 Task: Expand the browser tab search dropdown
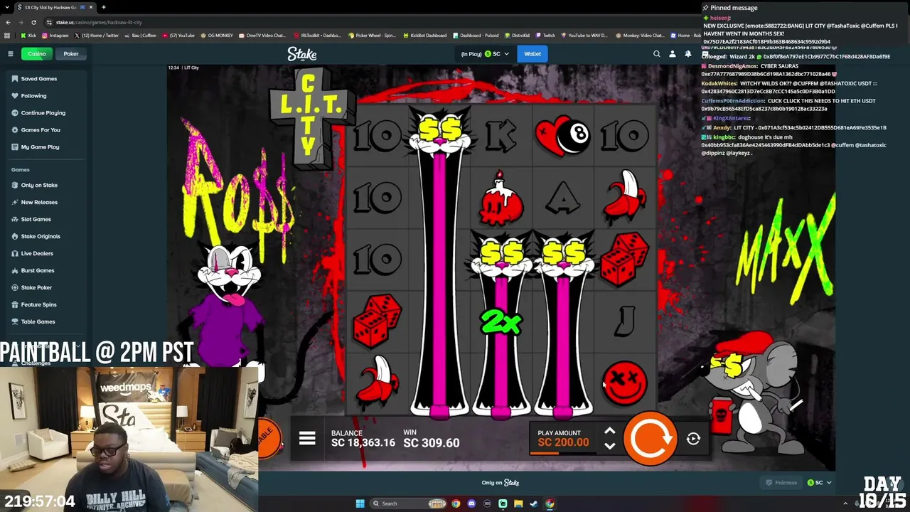pos(8,7)
